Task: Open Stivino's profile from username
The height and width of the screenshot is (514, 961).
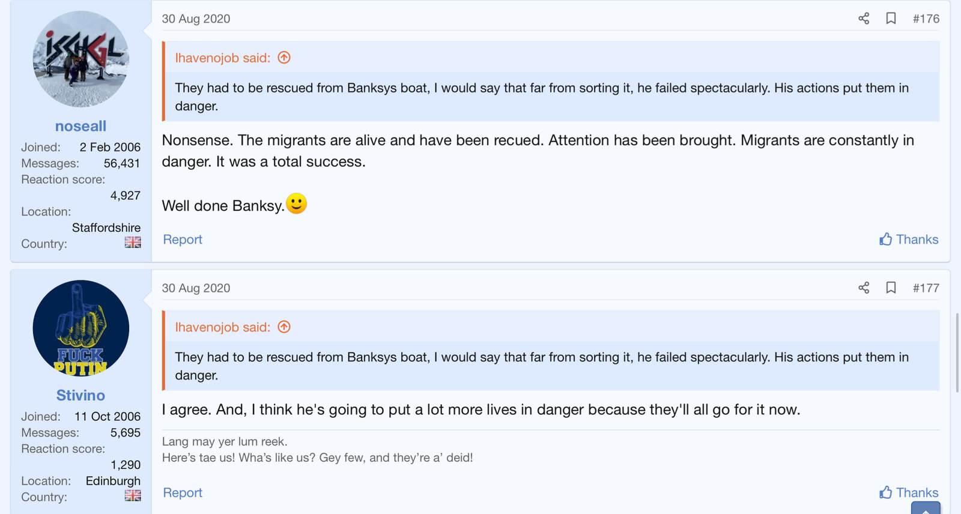Action: (x=80, y=395)
